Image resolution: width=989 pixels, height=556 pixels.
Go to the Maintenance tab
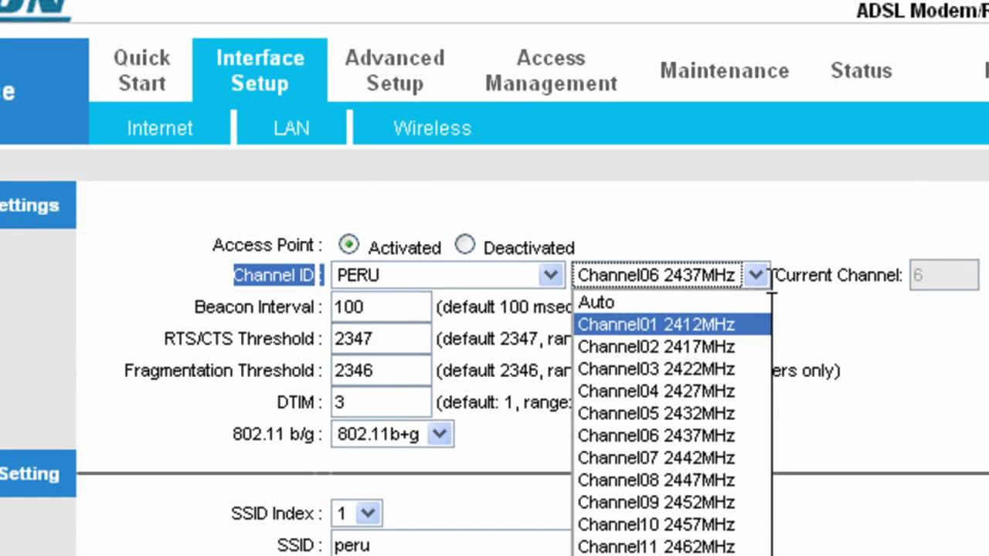(x=724, y=70)
